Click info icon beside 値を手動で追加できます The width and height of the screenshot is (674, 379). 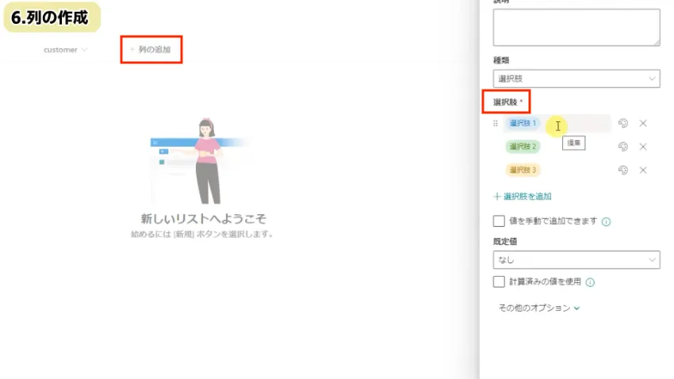[x=606, y=222]
